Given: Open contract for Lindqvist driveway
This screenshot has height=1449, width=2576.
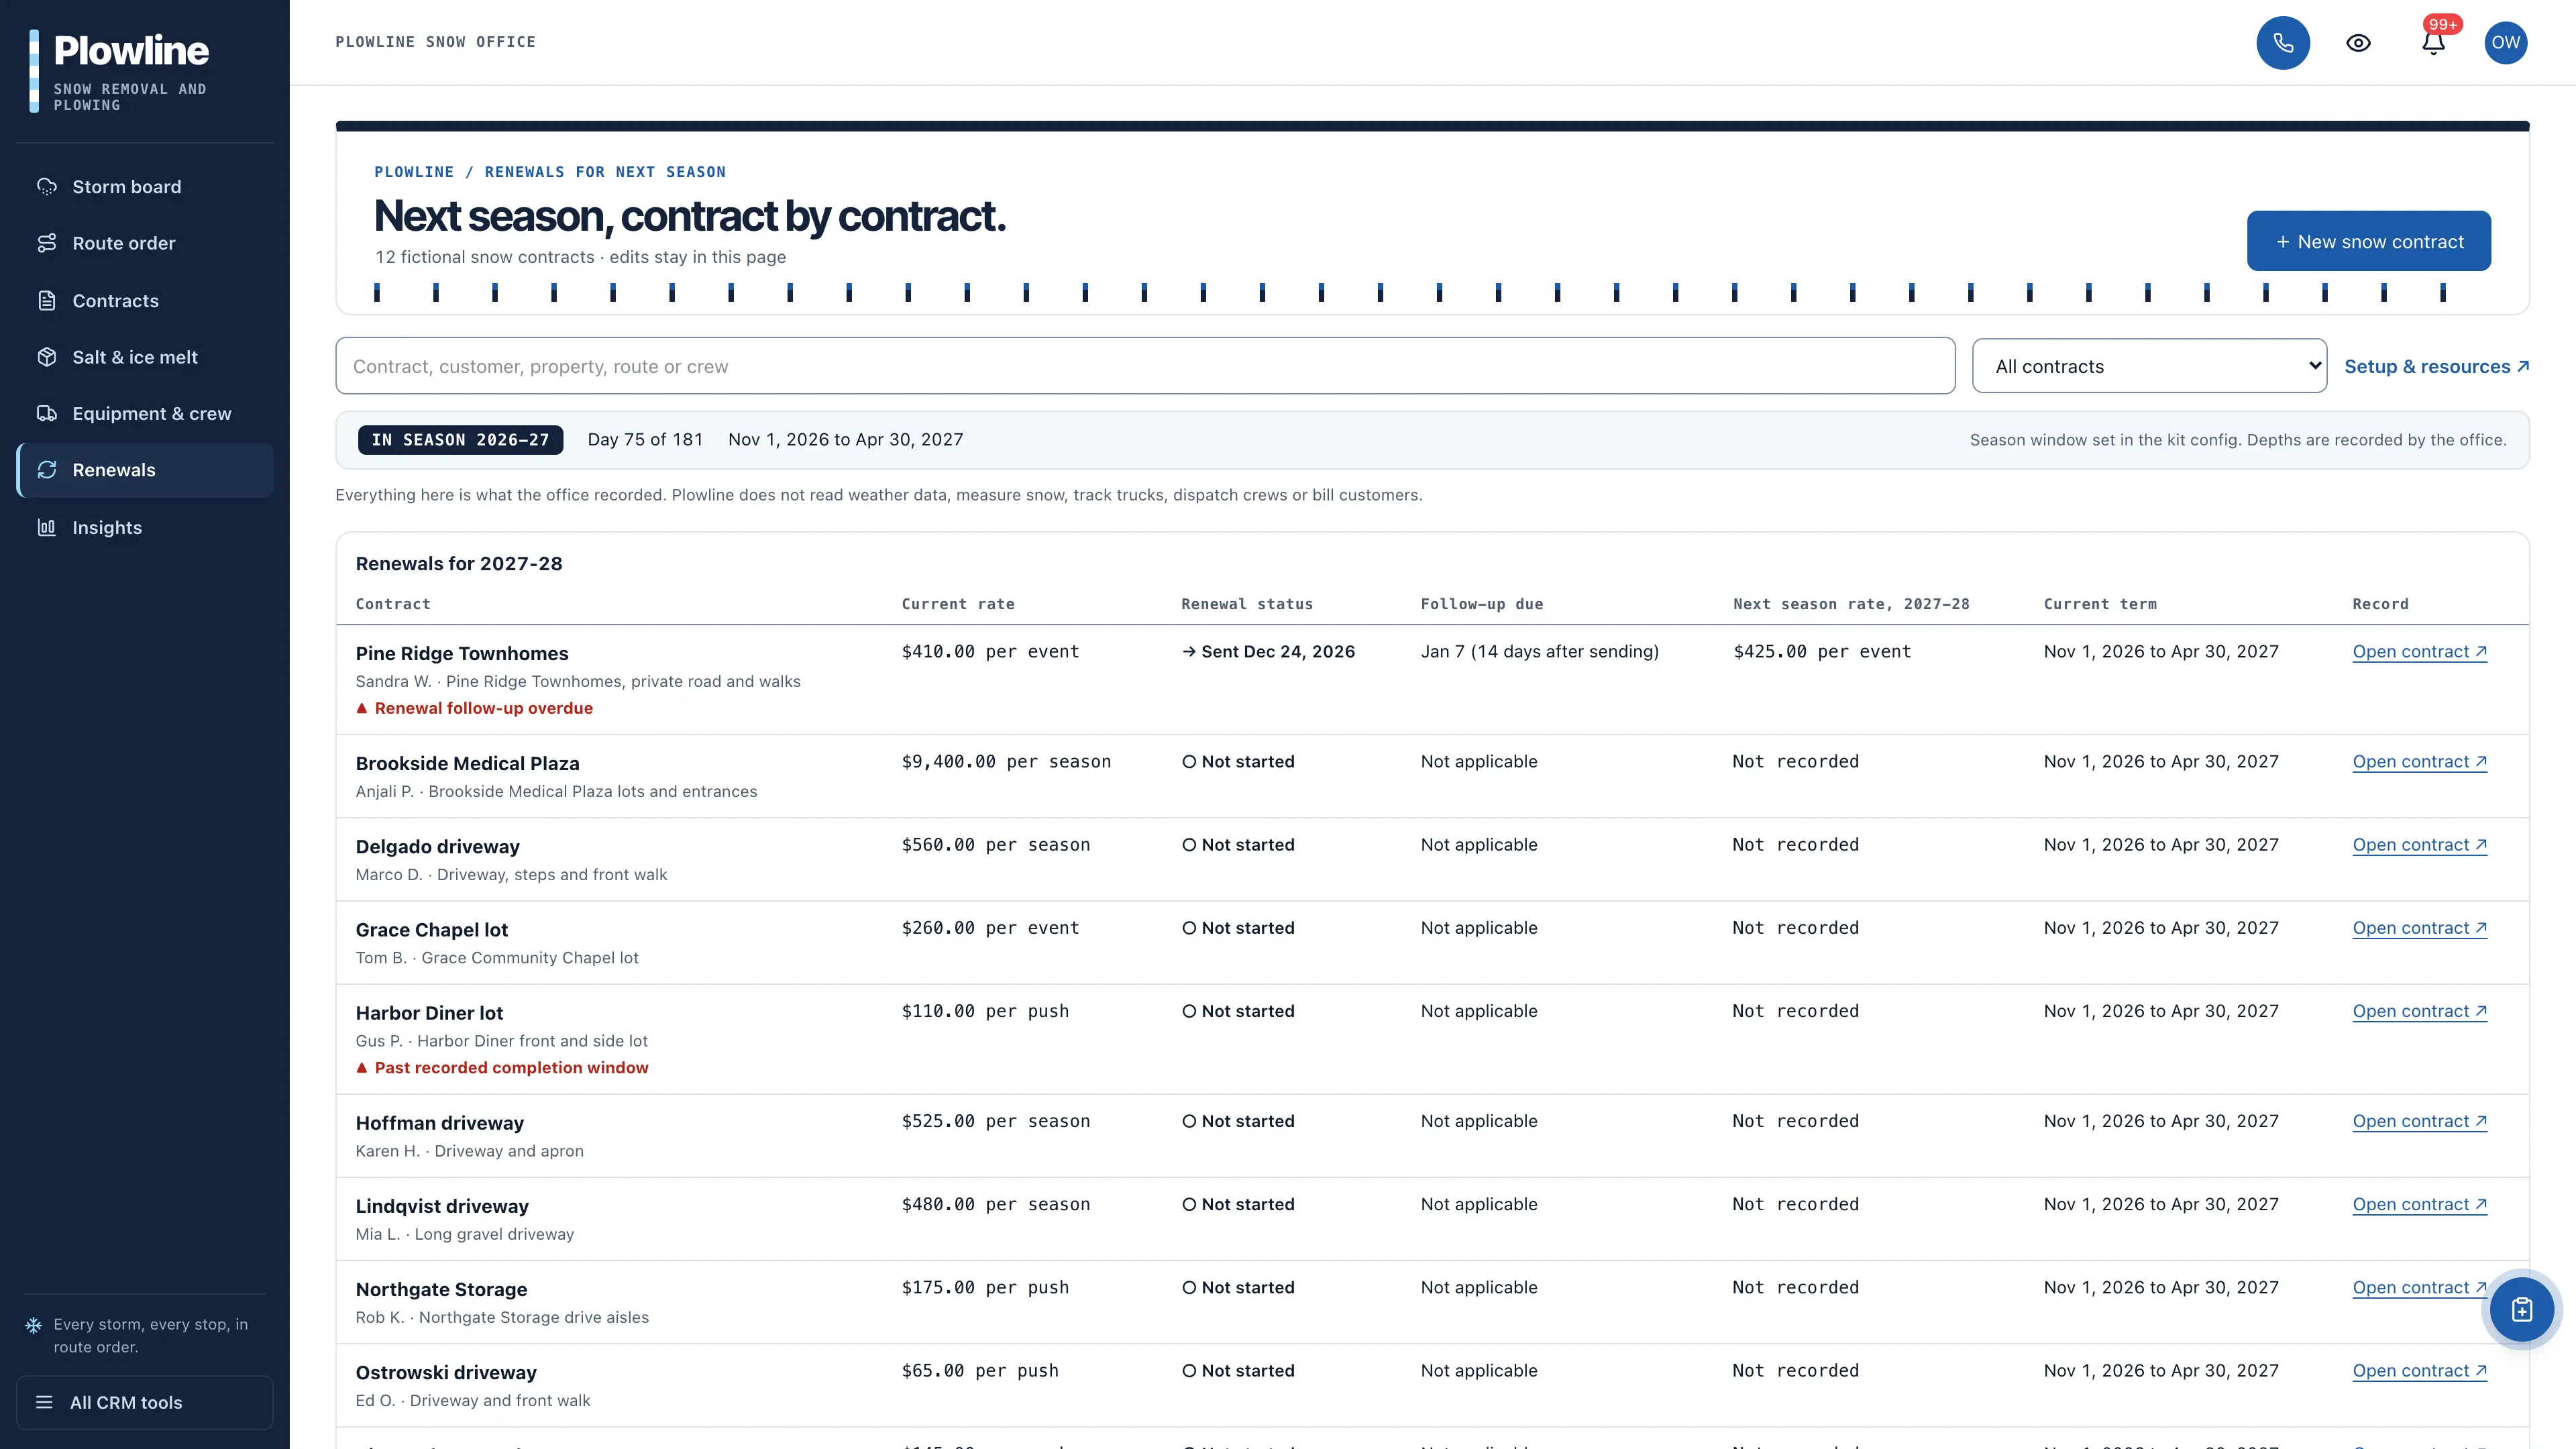Looking at the screenshot, I should [2419, 1204].
